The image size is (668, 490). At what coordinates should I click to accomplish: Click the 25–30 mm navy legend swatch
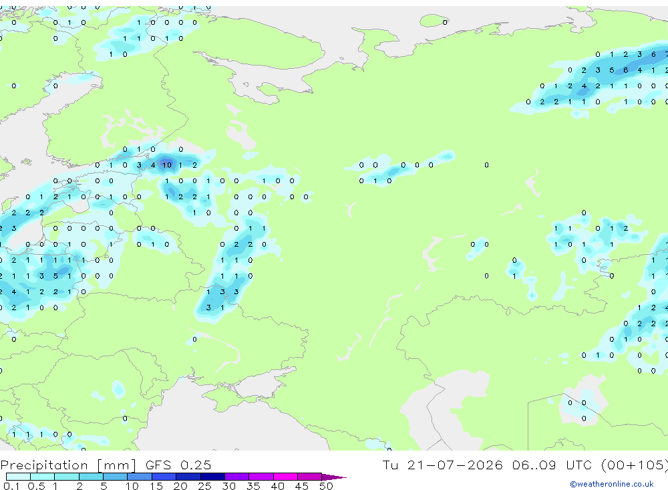[x=212, y=477]
